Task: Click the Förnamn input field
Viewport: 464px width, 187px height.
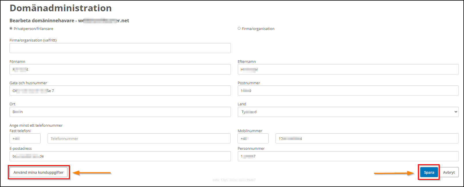Action: point(120,70)
